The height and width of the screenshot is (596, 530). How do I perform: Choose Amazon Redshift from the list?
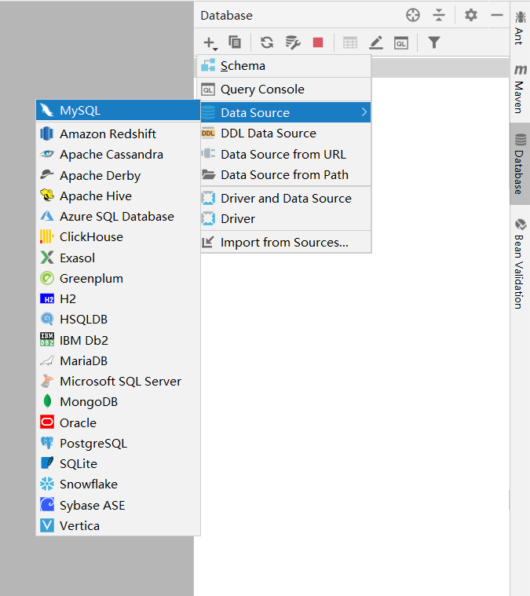119,133
